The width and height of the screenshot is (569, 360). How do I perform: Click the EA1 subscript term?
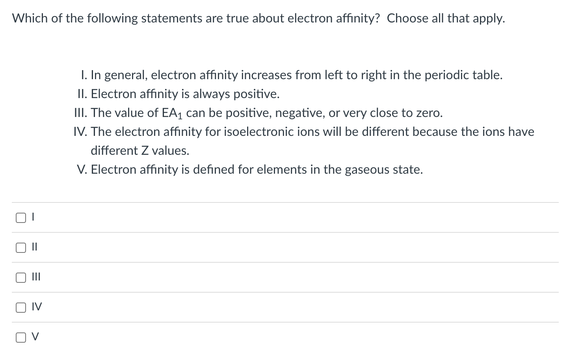[x=173, y=113]
